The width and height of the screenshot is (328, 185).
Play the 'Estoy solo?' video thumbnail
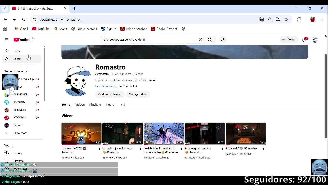coord(246,134)
